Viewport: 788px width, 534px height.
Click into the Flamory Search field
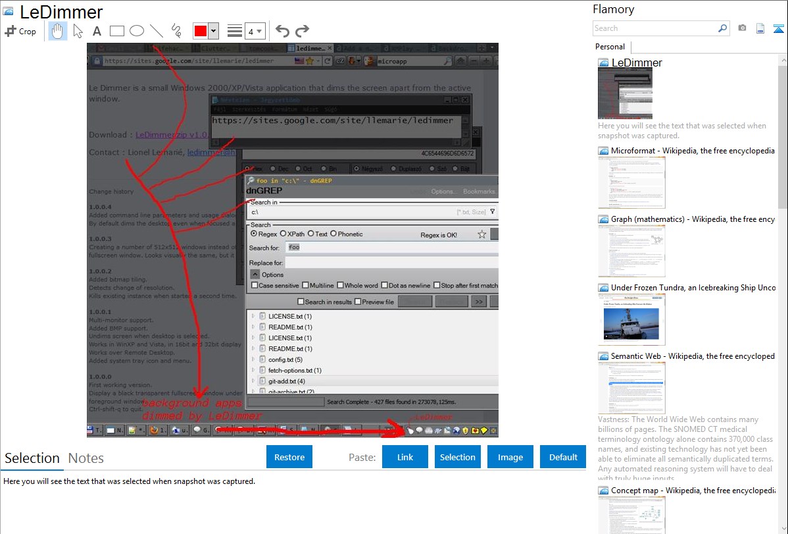[x=654, y=28]
